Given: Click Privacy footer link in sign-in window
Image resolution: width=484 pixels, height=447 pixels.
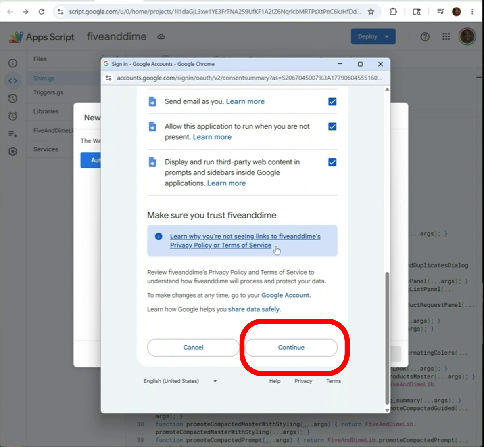Looking at the screenshot, I should click(x=303, y=381).
